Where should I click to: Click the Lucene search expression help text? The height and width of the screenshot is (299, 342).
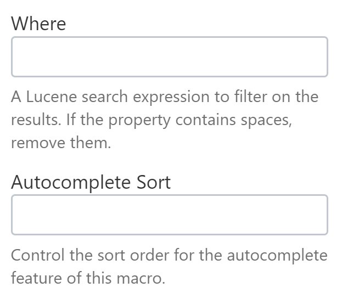pyautogui.click(x=164, y=120)
